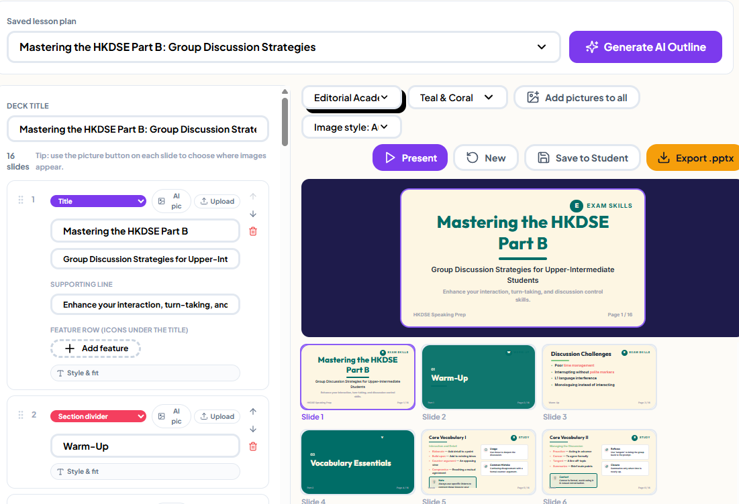Viewport: 739px width, 504px height.
Task: Change the Teal & Coral color palette
Action: [x=457, y=97]
